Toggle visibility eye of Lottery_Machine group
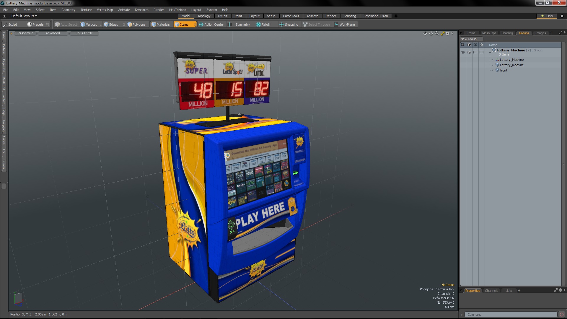The width and height of the screenshot is (567, 319). (463, 52)
